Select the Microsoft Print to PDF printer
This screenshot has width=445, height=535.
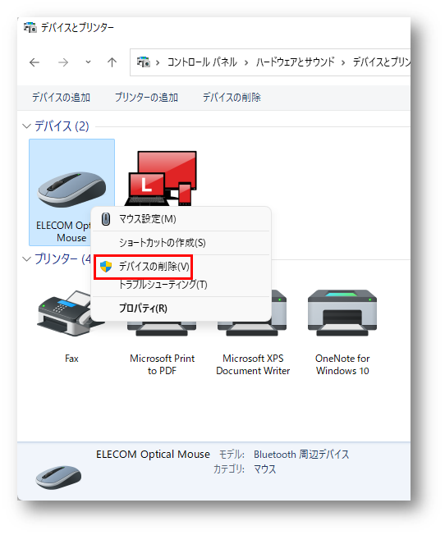[162, 328]
